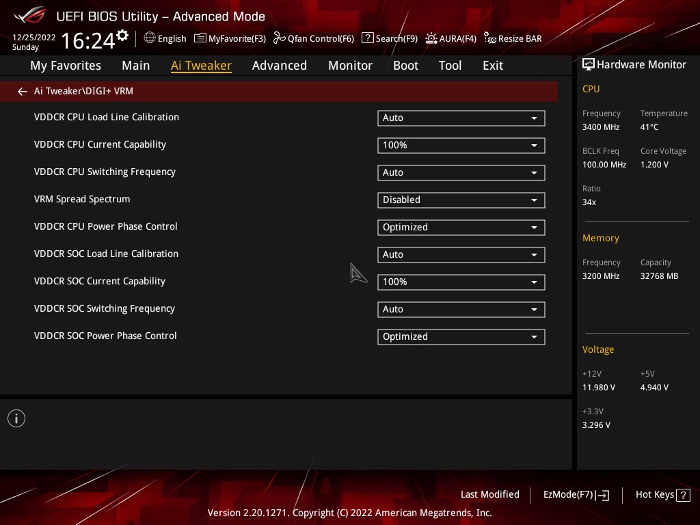The height and width of the screenshot is (525, 700).
Task: Click the 12/25/2022 date text
Action: click(34, 38)
